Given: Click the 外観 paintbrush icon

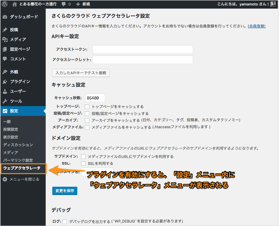Looking at the screenshot, I should [x=5, y=72].
